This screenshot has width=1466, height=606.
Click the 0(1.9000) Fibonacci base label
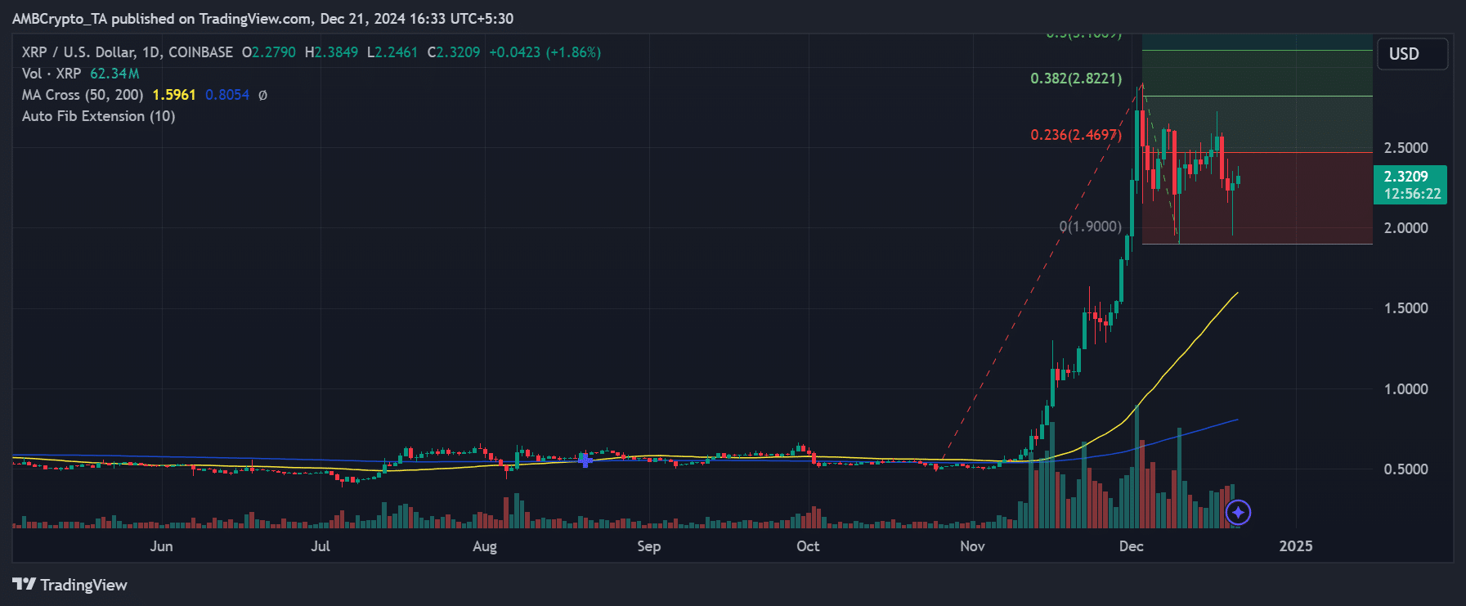point(1090,227)
